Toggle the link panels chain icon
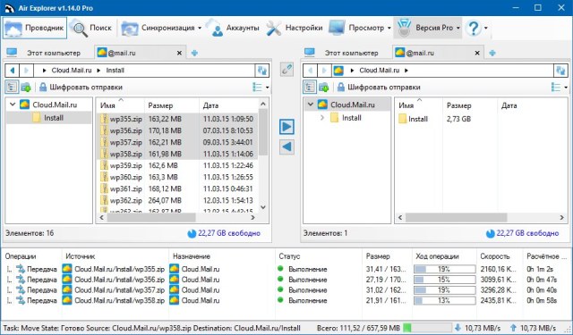This screenshot has width=573, height=335. tap(286, 69)
